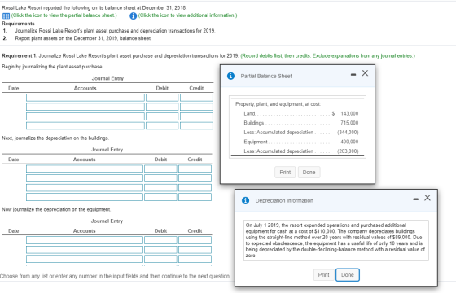This screenshot has width=456, height=293.
Task: Click the partial balance sheet link text
Action: pyautogui.click(x=64, y=15)
